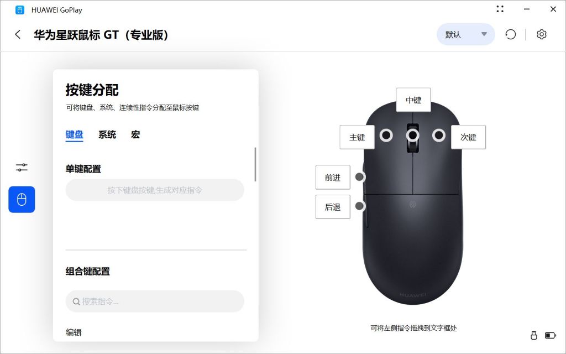
Task: Switch to the 宏 tab
Action: point(135,135)
